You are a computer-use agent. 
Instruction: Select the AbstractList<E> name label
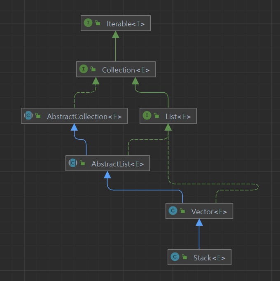point(117,164)
